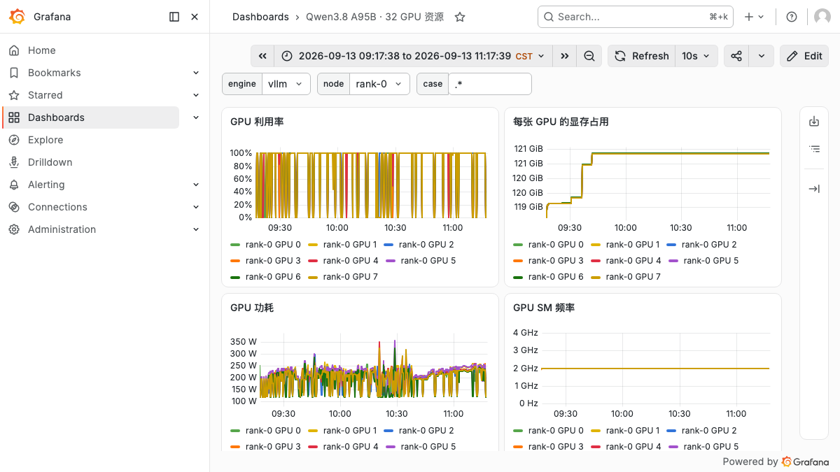Open Explore from the sidebar
The image size is (840, 472).
[x=45, y=140]
